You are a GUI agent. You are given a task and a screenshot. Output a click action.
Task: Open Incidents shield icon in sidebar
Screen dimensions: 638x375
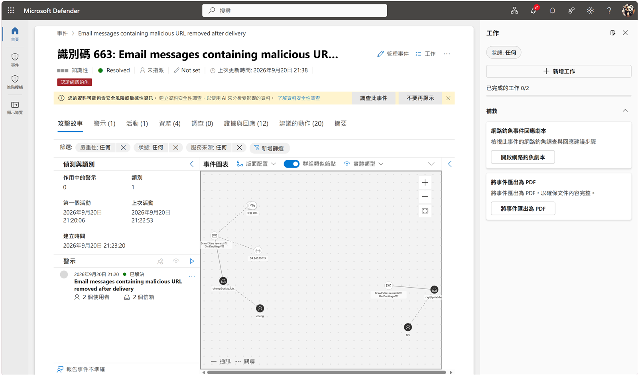[x=15, y=60]
